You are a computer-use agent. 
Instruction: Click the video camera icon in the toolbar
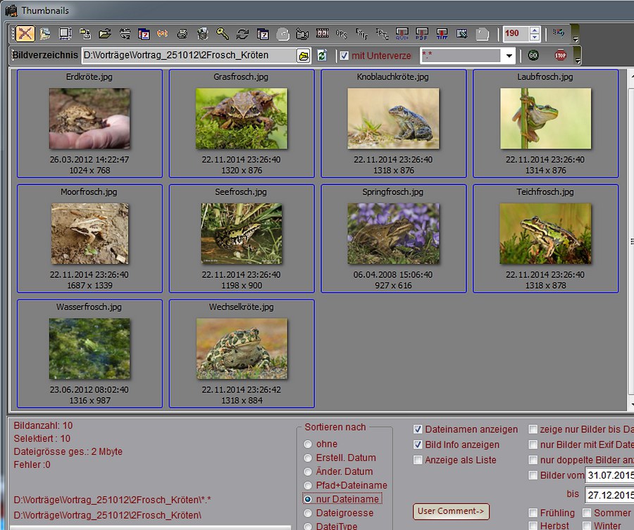(x=302, y=32)
